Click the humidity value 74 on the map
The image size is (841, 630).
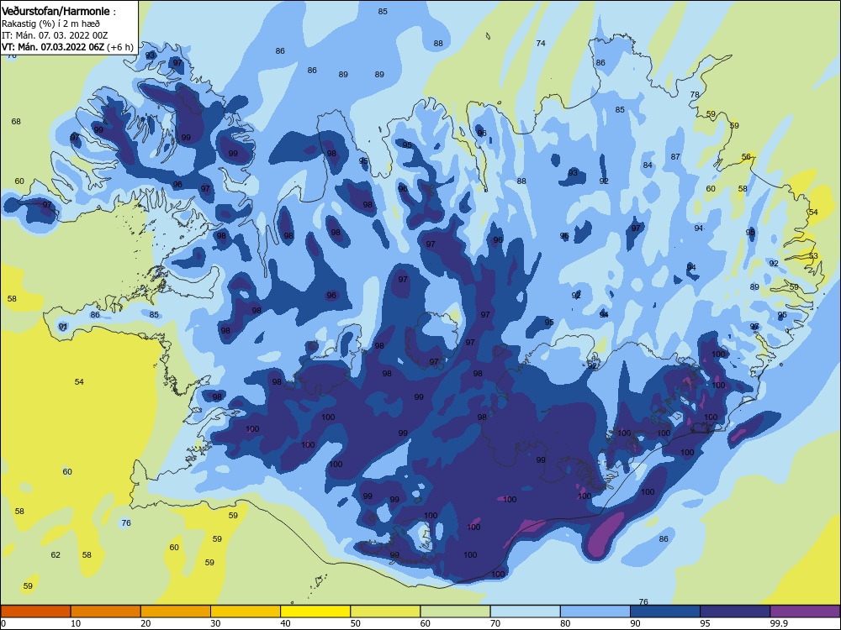tap(541, 44)
